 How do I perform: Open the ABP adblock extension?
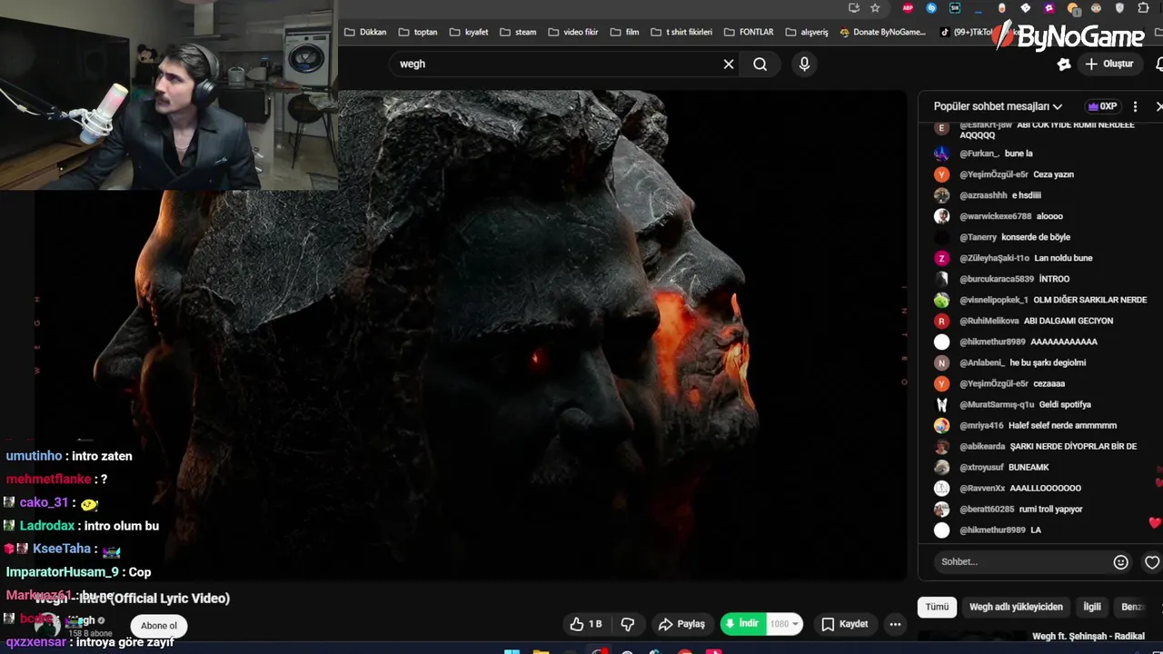[x=908, y=8]
